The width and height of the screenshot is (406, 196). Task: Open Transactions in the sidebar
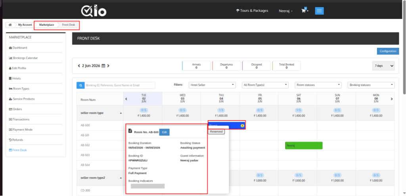19,119
